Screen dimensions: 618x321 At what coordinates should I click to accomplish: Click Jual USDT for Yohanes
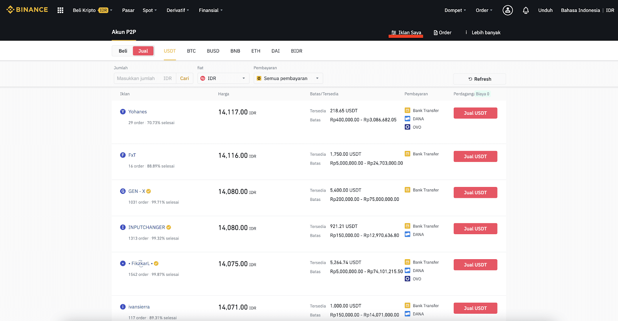(x=475, y=113)
